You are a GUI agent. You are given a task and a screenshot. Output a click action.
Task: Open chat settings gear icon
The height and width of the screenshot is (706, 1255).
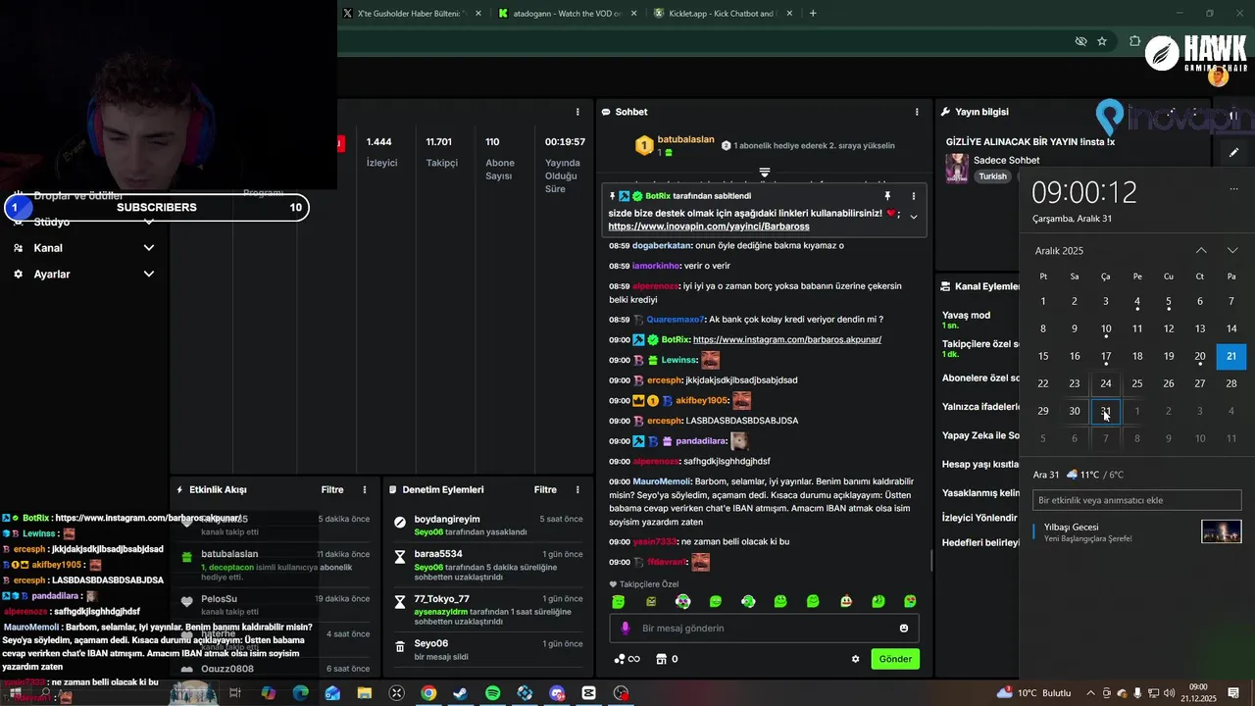855,659
